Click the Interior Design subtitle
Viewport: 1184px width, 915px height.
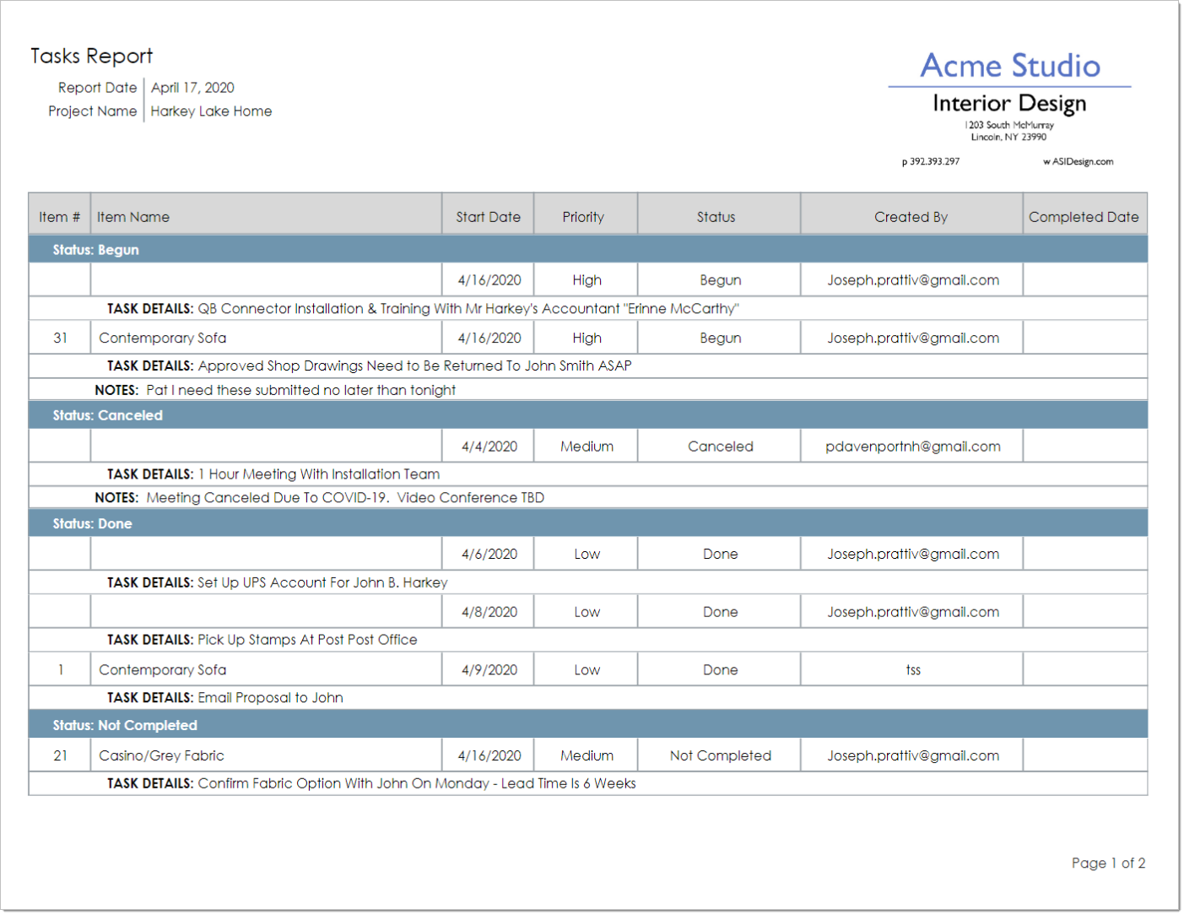pos(1009,103)
